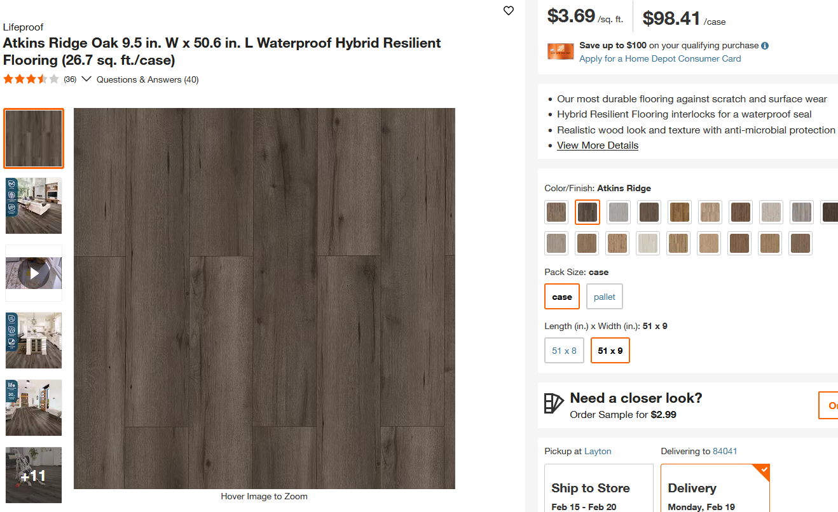
Task: Expand View More Details link
Action: (598, 145)
